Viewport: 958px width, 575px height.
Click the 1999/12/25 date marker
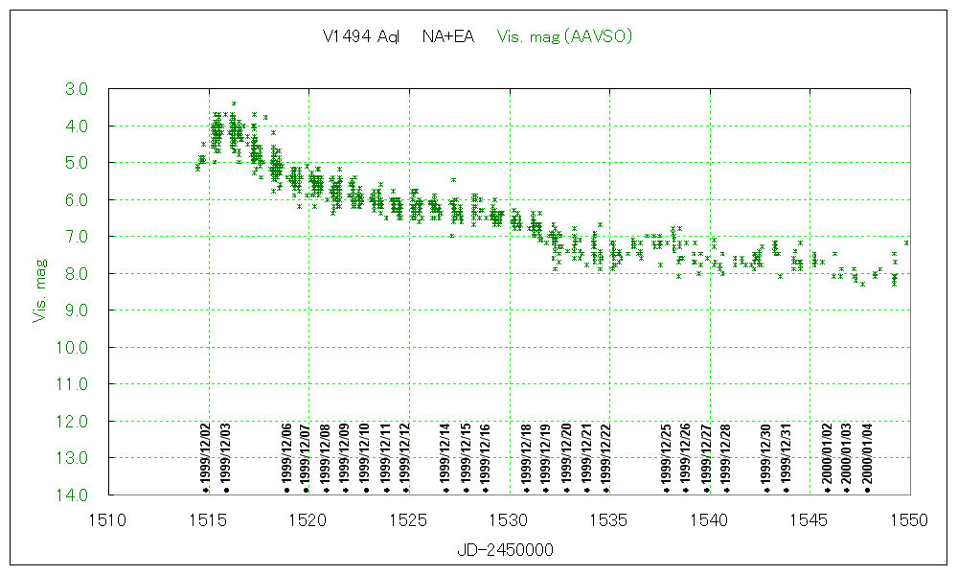[666, 489]
